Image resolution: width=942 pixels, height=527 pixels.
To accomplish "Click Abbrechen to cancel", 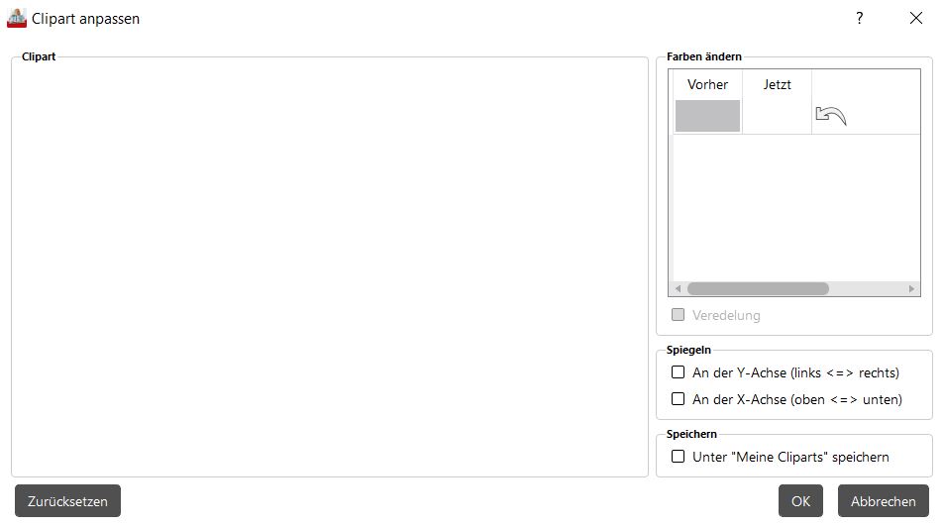I will coord(883,501).
